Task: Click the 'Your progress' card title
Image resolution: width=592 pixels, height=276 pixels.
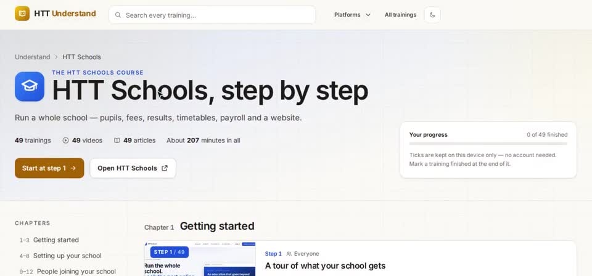Action: 428,134
